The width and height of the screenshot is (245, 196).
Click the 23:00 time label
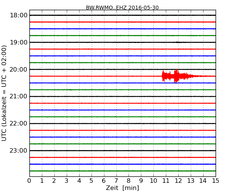pyautogui.click(x=18, y=150)
